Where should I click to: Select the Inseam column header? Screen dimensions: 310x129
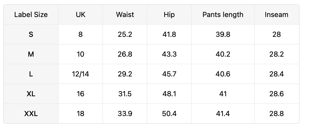[x=277, y=14]
